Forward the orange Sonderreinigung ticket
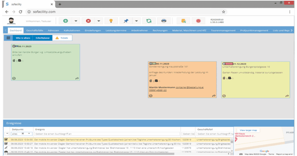 (x=214, y=96)
